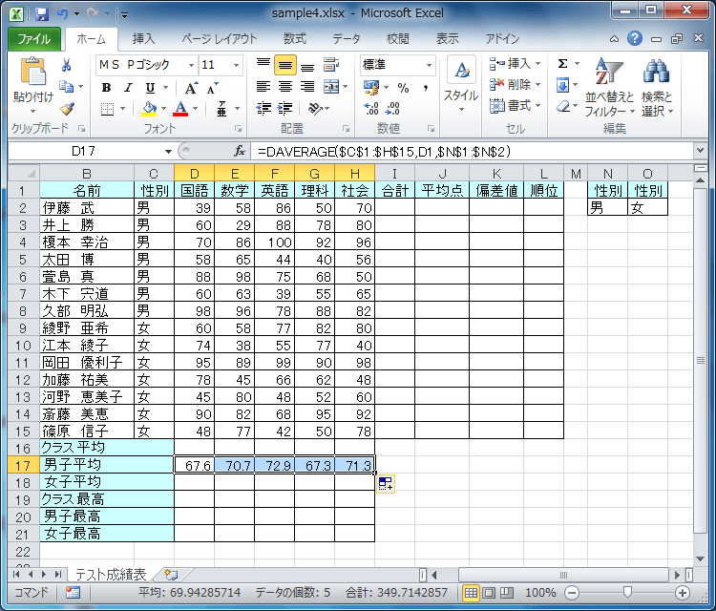Viewport: 716px width, 611px height.
Task: Toggle middle vertical alignment
Action: [285, 65]
